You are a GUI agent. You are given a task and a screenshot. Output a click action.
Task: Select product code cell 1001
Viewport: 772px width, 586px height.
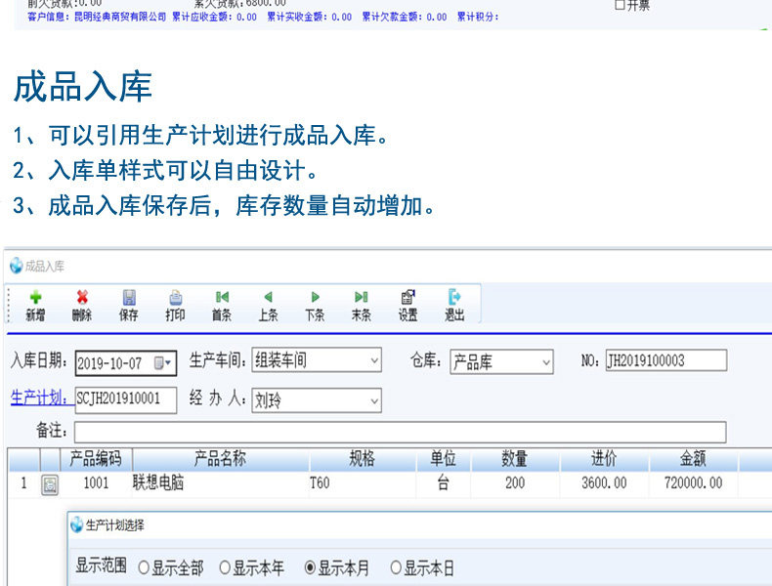[x=96, y=483]
